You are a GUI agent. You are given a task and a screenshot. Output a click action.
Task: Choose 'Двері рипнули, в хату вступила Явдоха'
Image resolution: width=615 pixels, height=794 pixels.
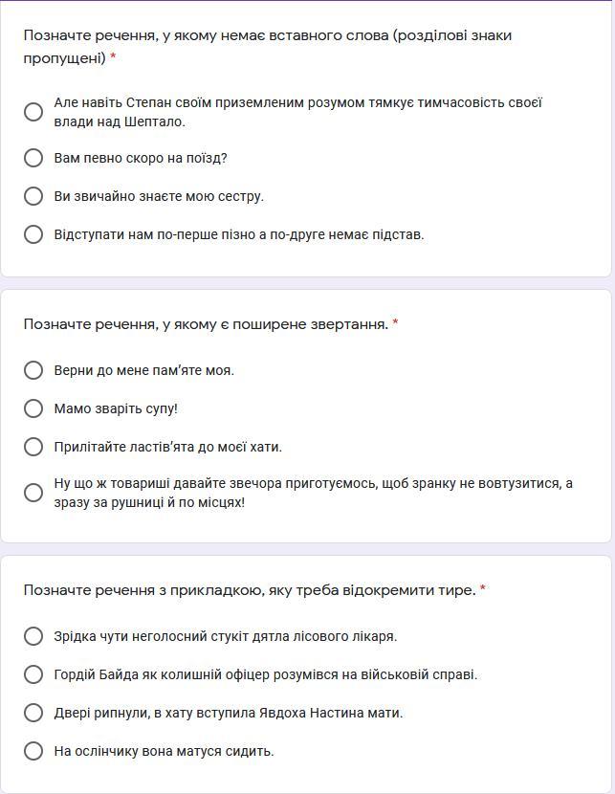(x=33, y=713)
